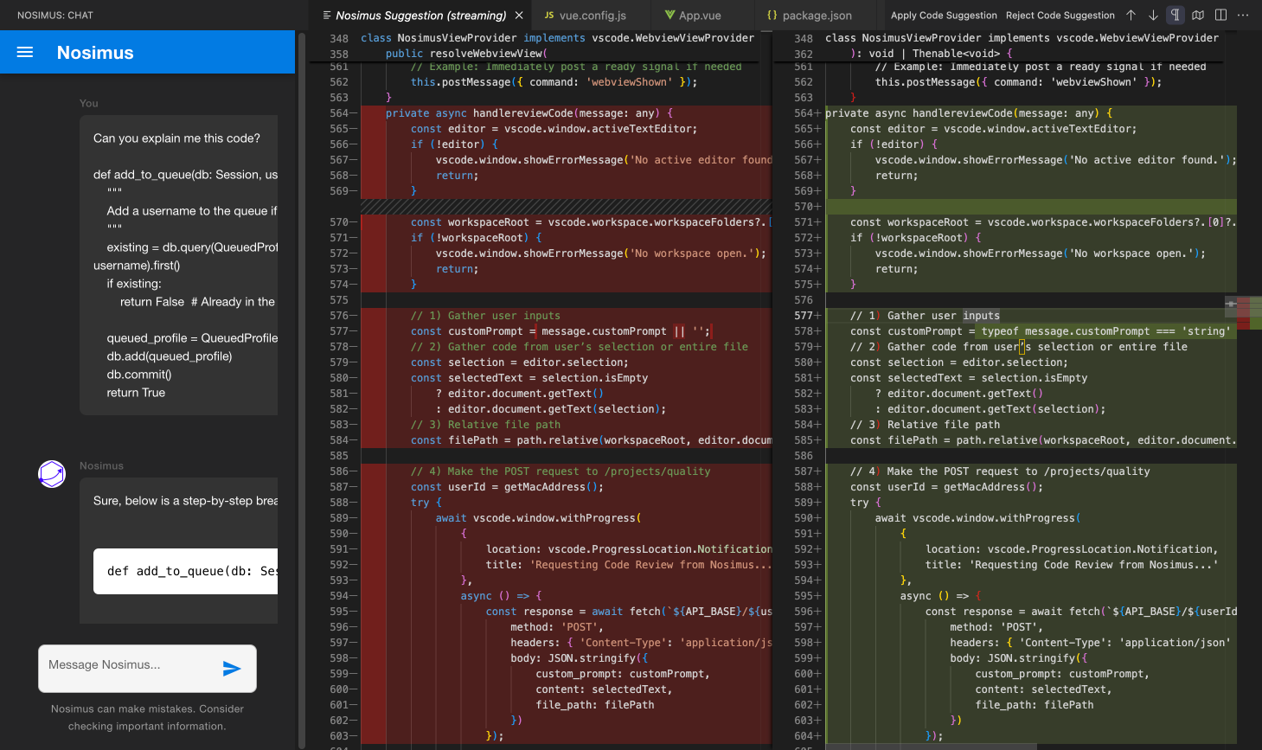Image resolution: width=1262 pixels, height=750 pixels.
Task: Click the braces icon on package.json tab
Action: pos(772,16)
